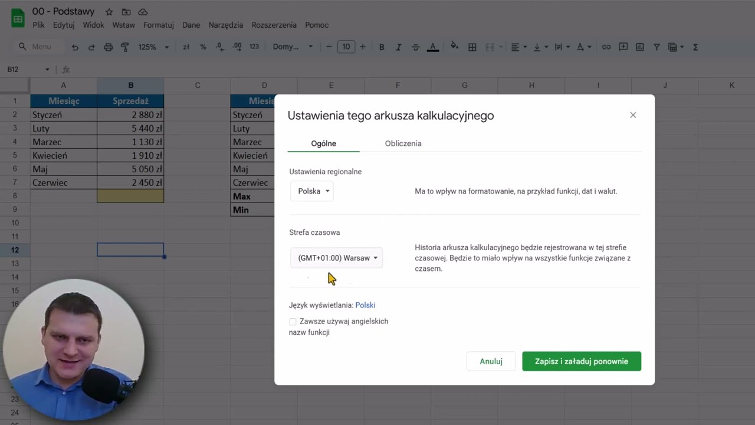
Task: Open the functions sigma menu
Action: (695, 47)
